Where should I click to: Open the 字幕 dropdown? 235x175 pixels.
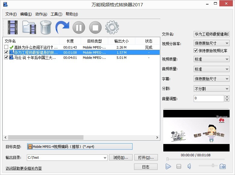[211, 79]
